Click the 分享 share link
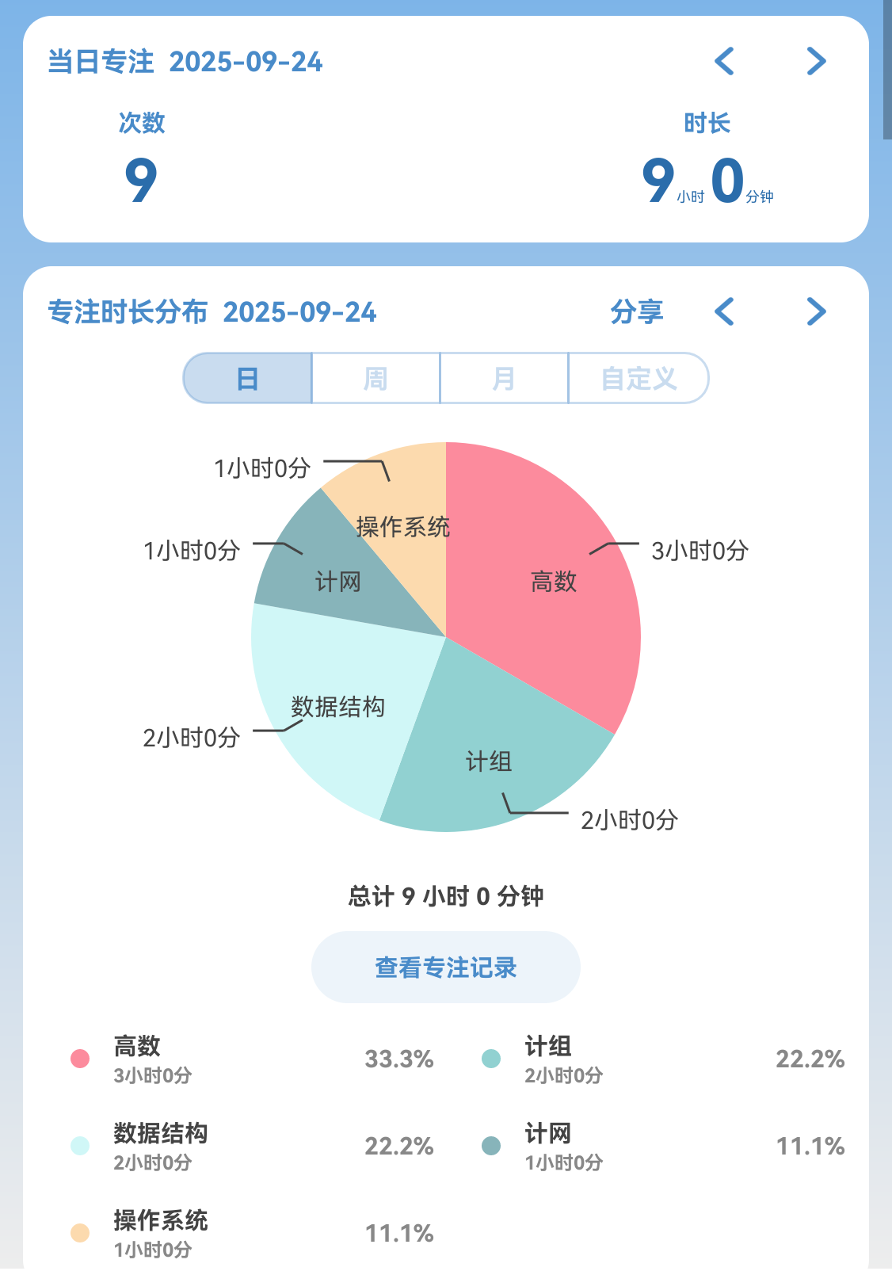The image size is (892, 1271). 636,311
